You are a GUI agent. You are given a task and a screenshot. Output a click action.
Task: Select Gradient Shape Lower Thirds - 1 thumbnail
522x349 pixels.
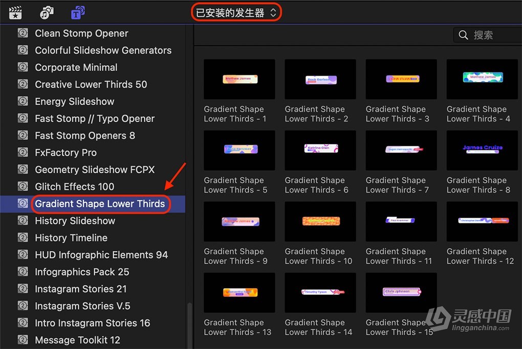click(x=240, y=79)
